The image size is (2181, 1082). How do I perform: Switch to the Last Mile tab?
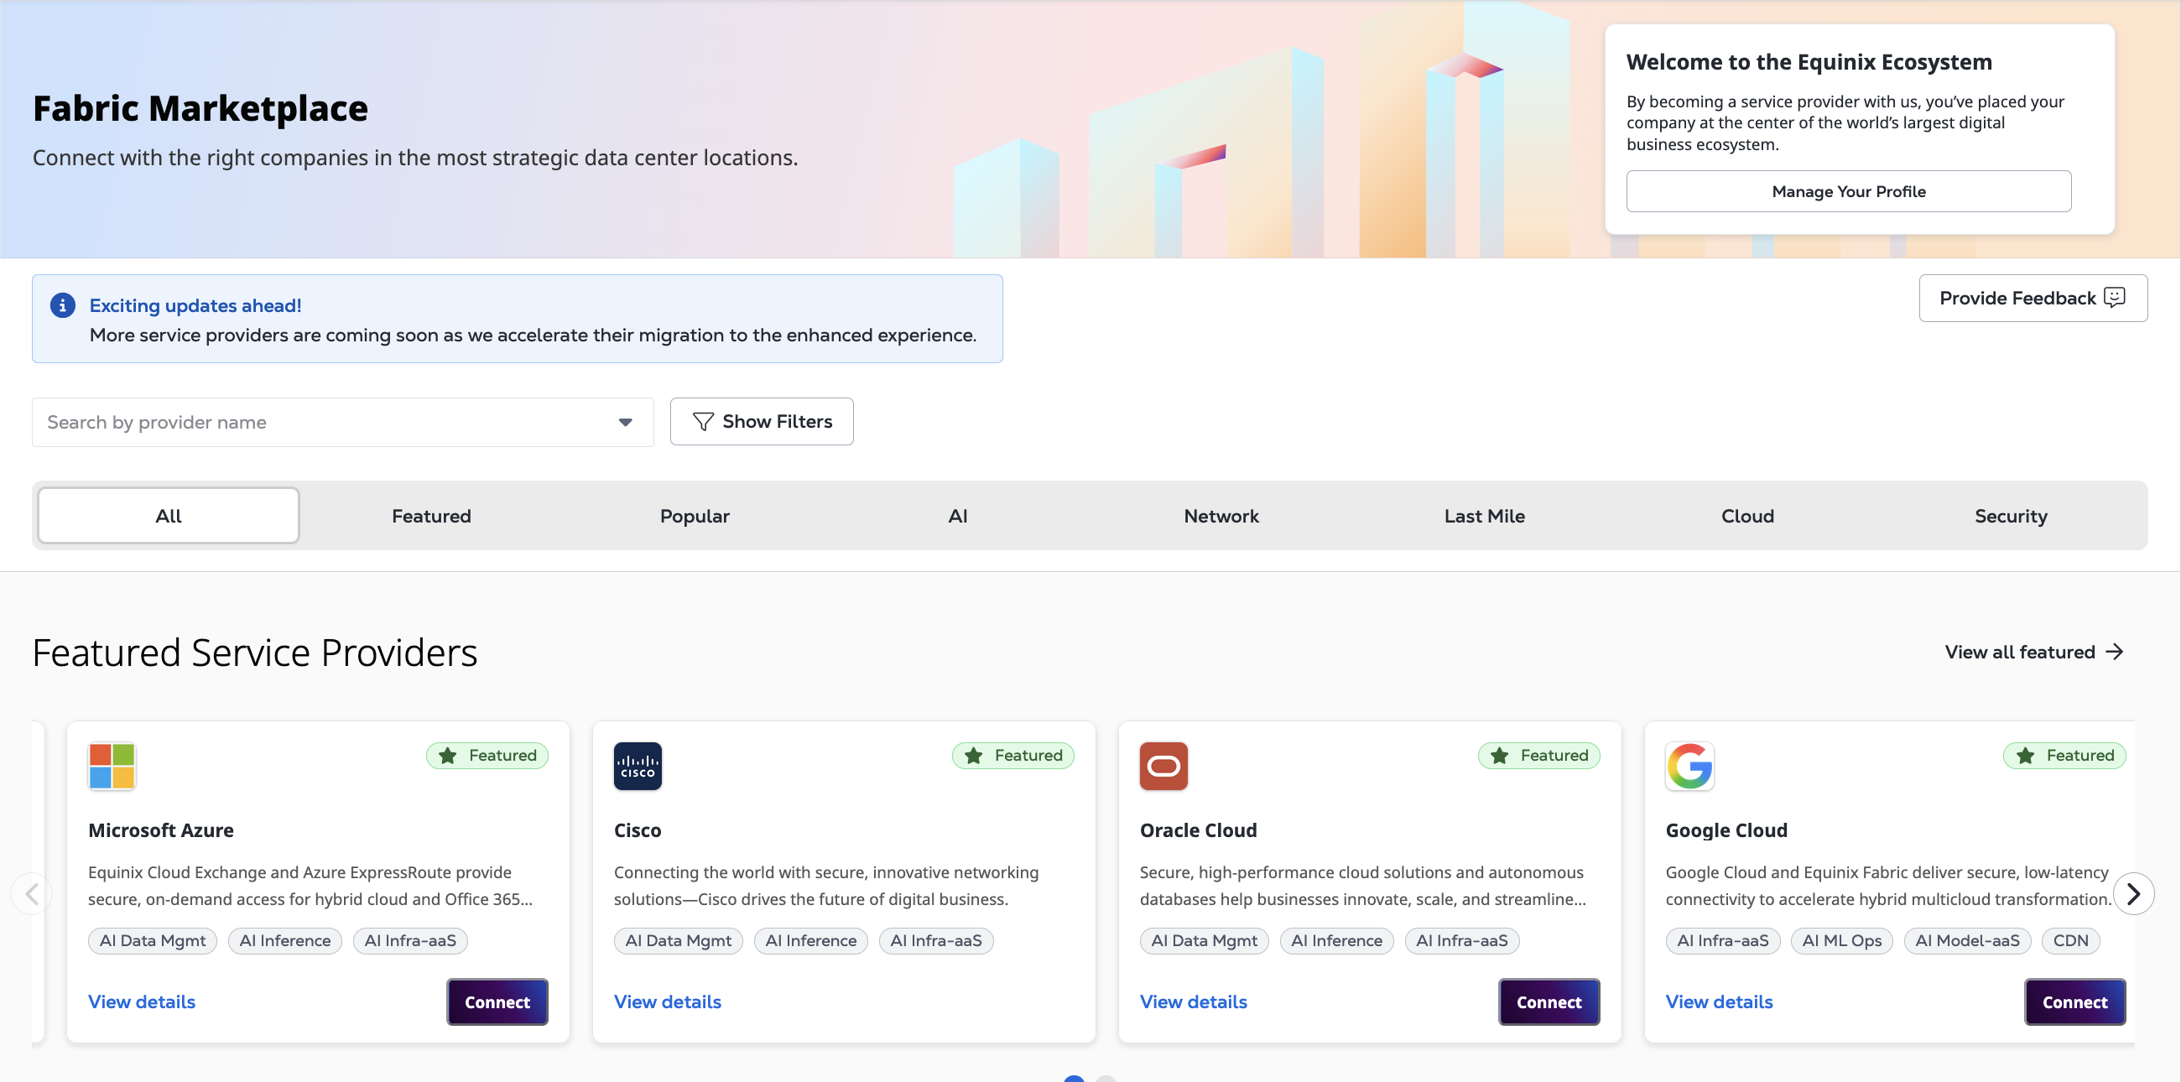[1484, 516]
